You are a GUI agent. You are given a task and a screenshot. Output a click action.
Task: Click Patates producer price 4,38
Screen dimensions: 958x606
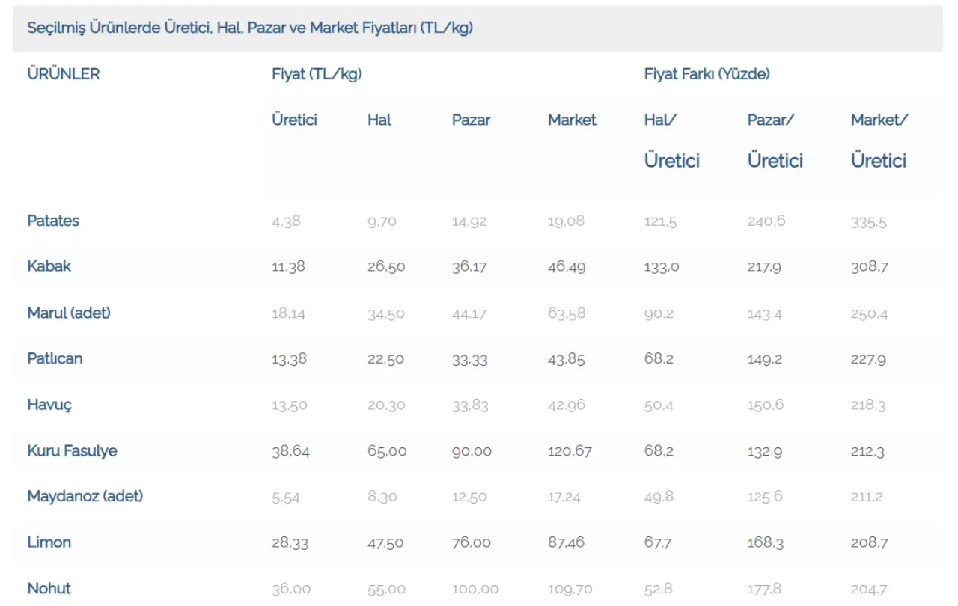click(286, 221)
